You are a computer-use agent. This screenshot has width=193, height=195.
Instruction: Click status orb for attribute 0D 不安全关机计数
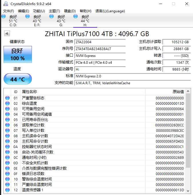pos(7,163)
